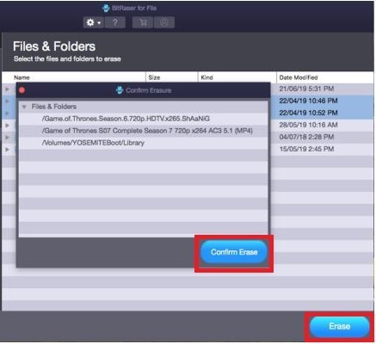The height and width of the screenshot is (344, 376).
Task: Select the /Volumes/YOSEMITEBoot/Library entry
Action: [93, 143]
